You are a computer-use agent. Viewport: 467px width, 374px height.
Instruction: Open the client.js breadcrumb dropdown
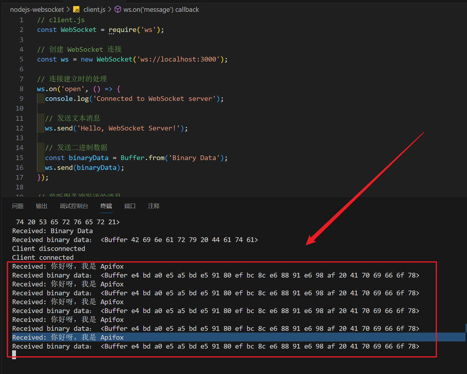click(x=95, y=9)
